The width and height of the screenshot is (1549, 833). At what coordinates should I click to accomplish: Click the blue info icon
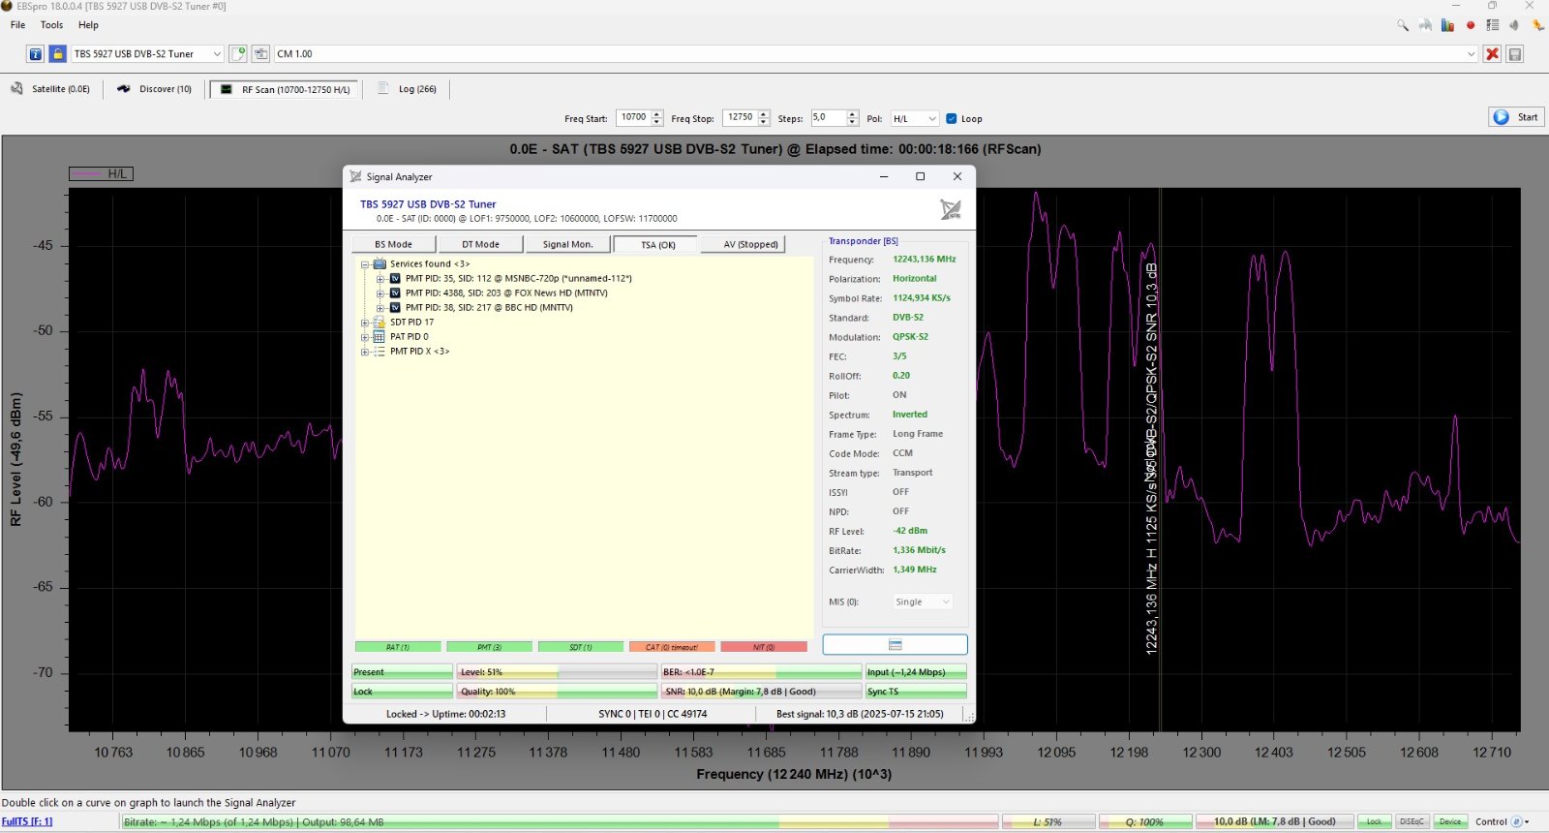click(x=36, y=54)
